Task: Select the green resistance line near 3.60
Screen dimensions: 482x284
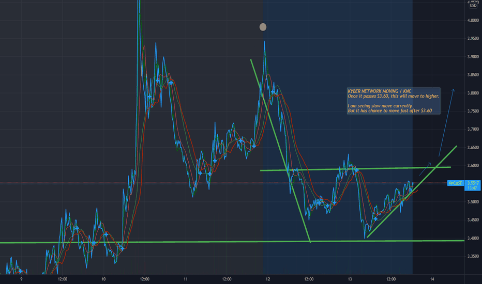Action: click(355, 169)
